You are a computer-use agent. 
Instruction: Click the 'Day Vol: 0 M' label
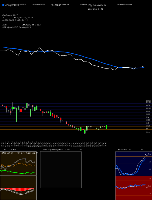tap(95, 9)
